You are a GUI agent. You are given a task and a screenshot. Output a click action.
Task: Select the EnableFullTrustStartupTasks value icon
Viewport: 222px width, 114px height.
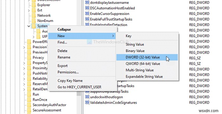(x=87, y=19)
